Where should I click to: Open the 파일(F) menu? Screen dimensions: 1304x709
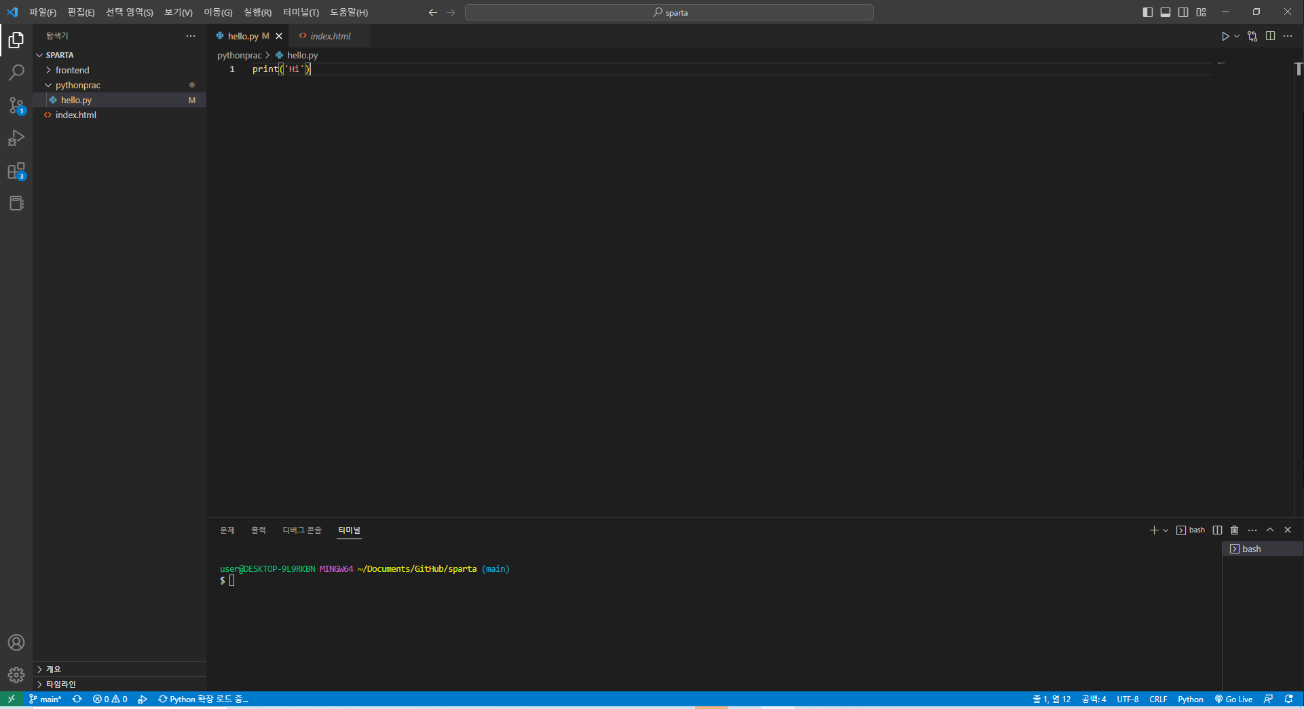(43, 12)
